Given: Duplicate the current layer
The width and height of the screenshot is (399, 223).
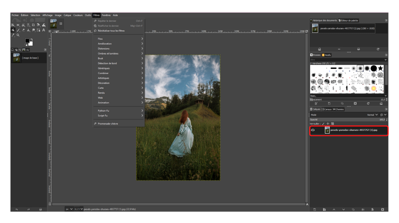Looking at the screenshot, I should click(353, 209).
